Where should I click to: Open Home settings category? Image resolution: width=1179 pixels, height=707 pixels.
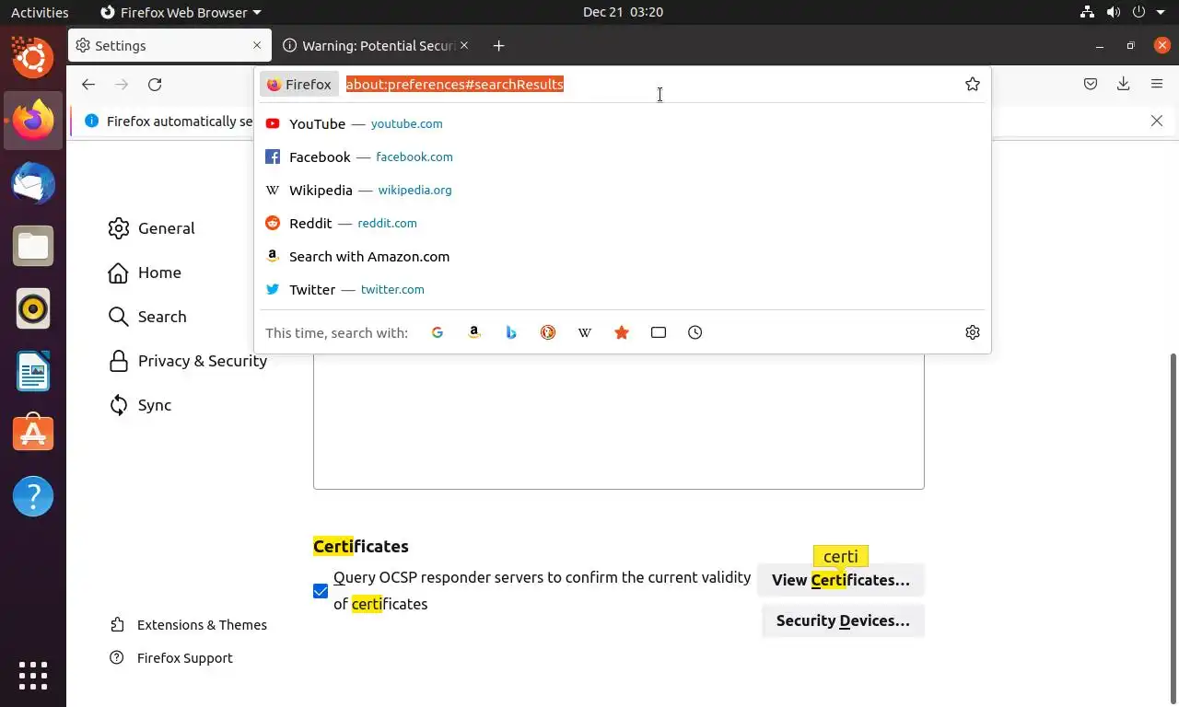[145, 272]
